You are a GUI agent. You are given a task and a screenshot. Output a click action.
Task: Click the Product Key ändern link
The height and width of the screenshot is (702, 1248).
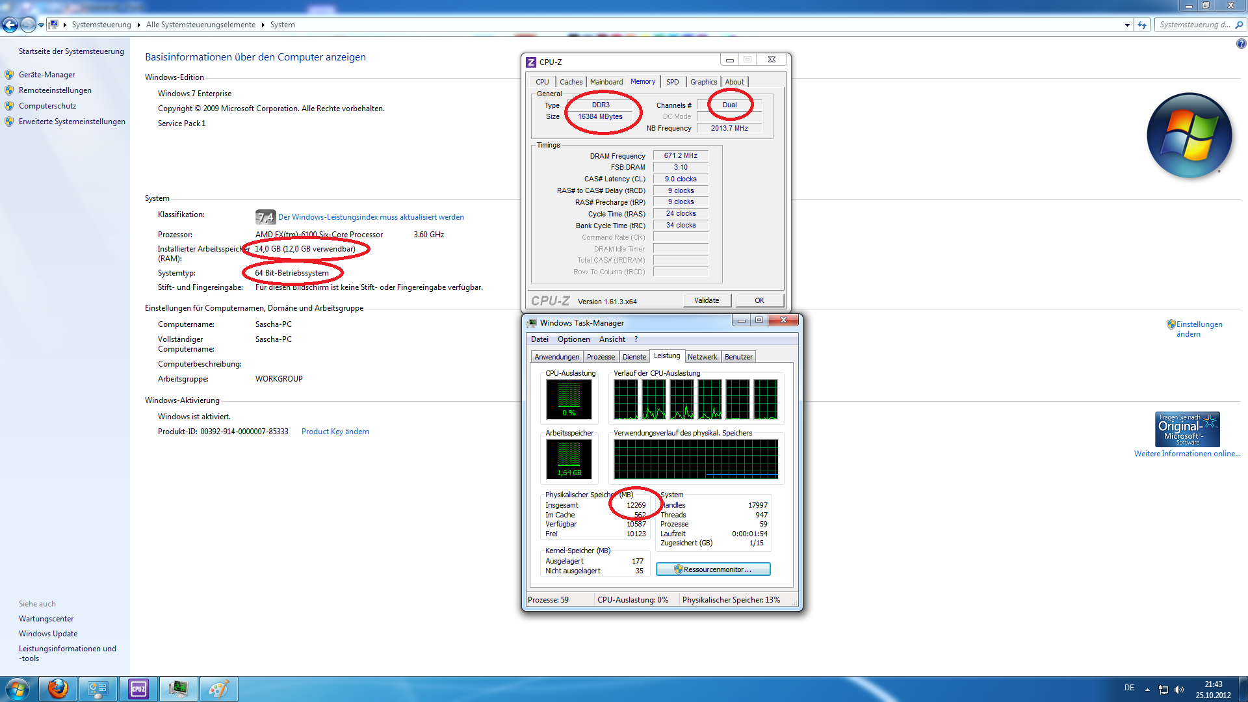[335, 432]
